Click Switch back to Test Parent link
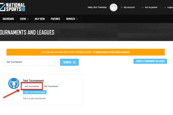This screenshot has height=115, width=173. click(x=112, y=52)
